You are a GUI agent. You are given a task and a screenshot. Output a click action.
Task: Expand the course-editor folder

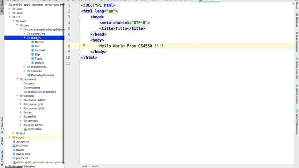point(21,100)
